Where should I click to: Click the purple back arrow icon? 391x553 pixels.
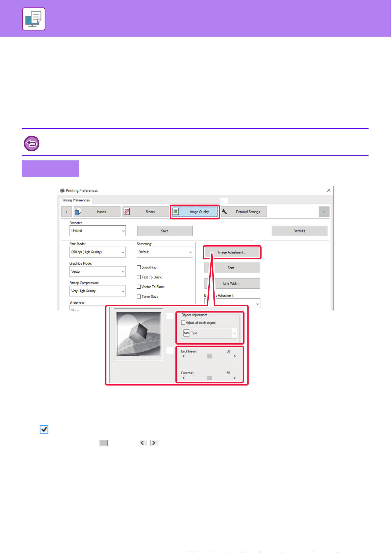(32, 144)
